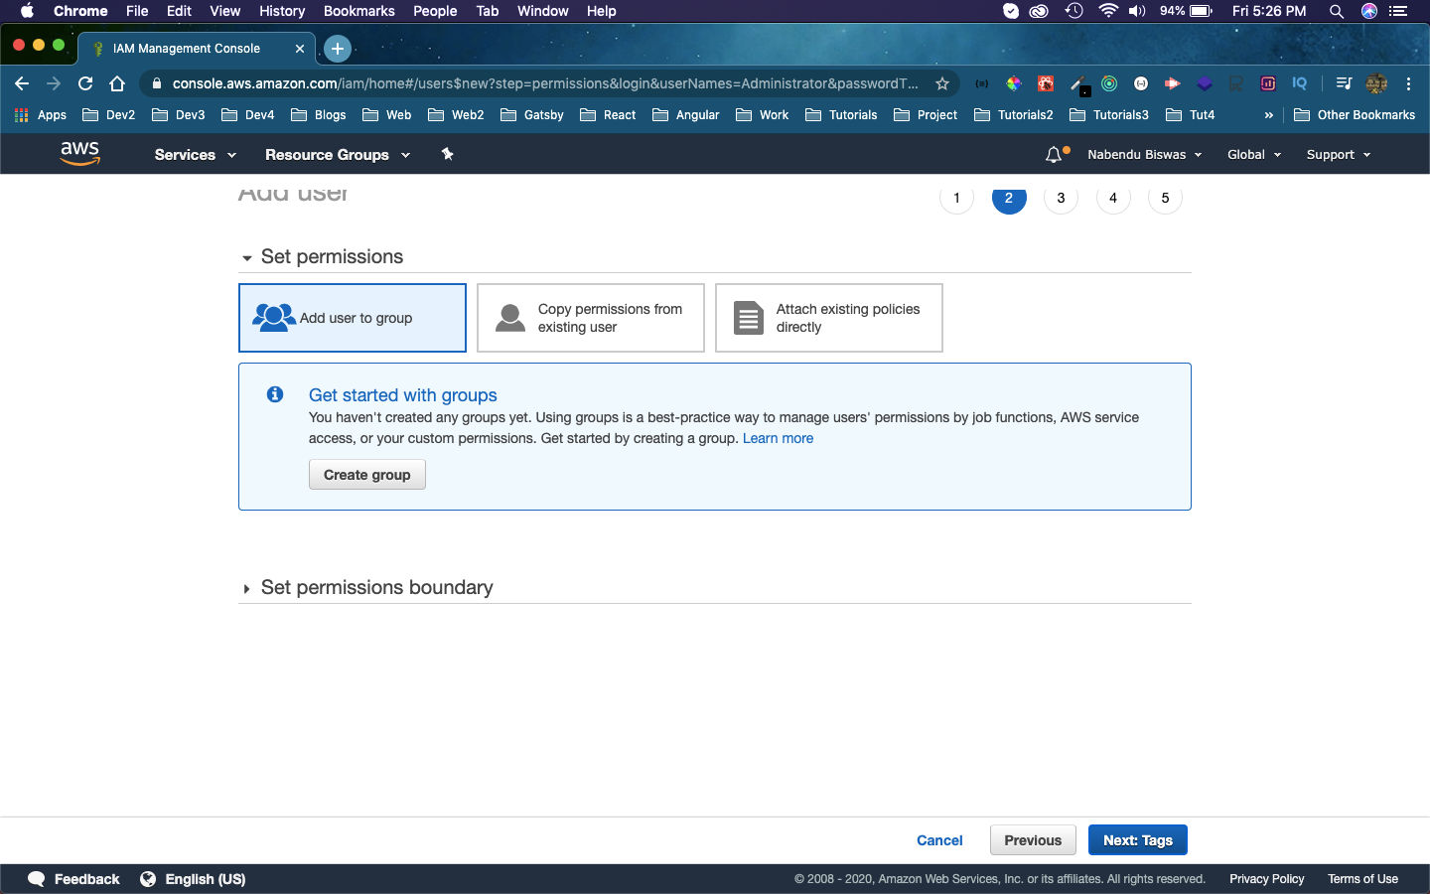Open the Terms of Use link

coord(1362,879)
